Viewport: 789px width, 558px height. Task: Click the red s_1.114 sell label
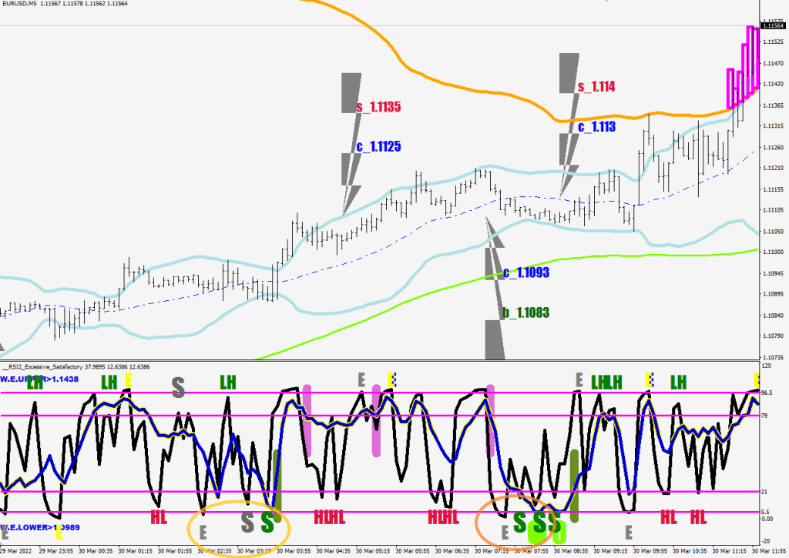(x=596, y=87)
